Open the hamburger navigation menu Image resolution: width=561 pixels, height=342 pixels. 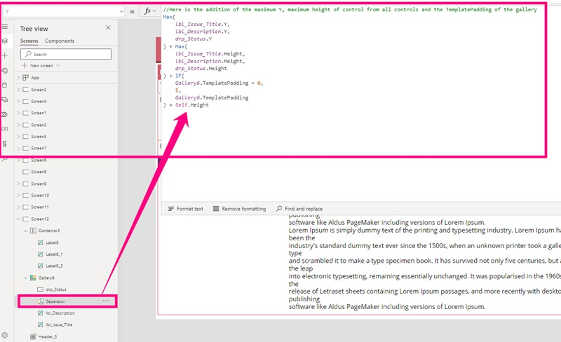click(5, 27)
